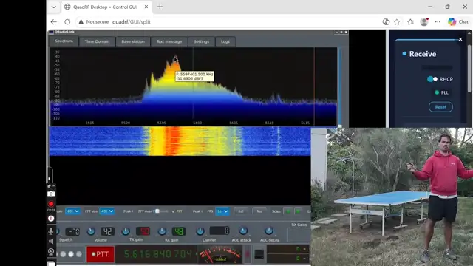Image resolution: width=473 pixels, height=266 pixels.
Task: Open the browser favorites list icon
Action: tap(411, 21)
